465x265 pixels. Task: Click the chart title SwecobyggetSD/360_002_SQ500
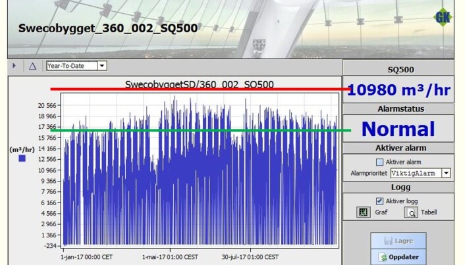200,84
